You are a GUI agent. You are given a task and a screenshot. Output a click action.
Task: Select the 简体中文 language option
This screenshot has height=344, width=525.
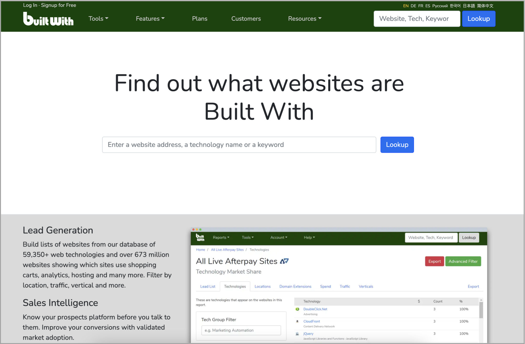[x=485, y=6]
